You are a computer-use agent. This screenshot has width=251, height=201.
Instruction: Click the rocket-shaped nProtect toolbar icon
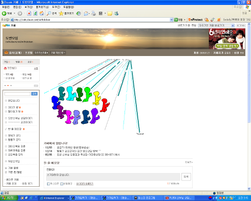(213, 20)
